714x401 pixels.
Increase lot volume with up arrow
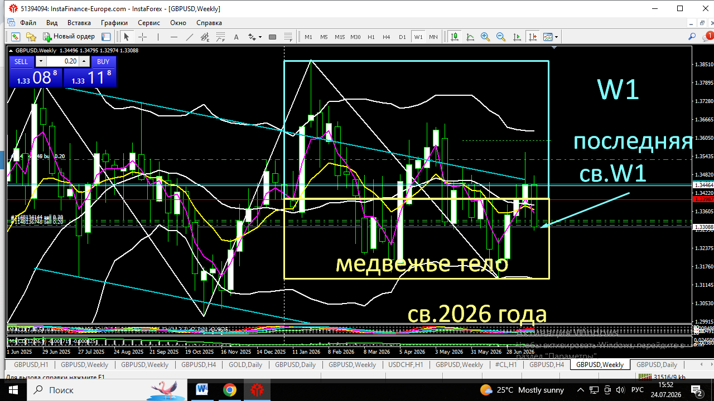(x=84, y=61)
